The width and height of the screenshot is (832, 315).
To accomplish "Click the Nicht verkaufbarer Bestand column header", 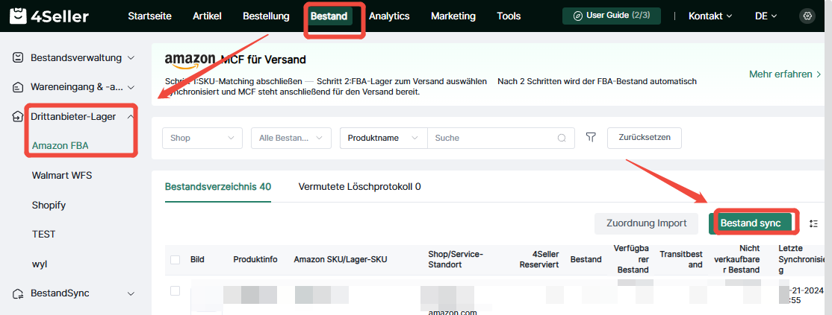I will tap(737, 259).
